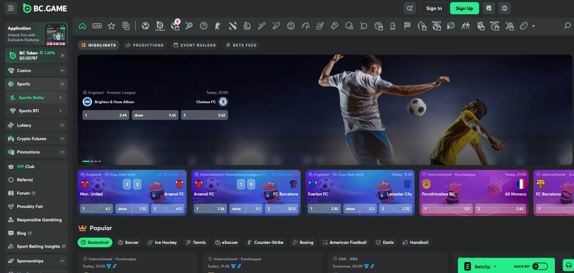This screenshot has width=574, height=273.
Task: Open favorites star icon in sports bar
Action: tap(111, 26)
